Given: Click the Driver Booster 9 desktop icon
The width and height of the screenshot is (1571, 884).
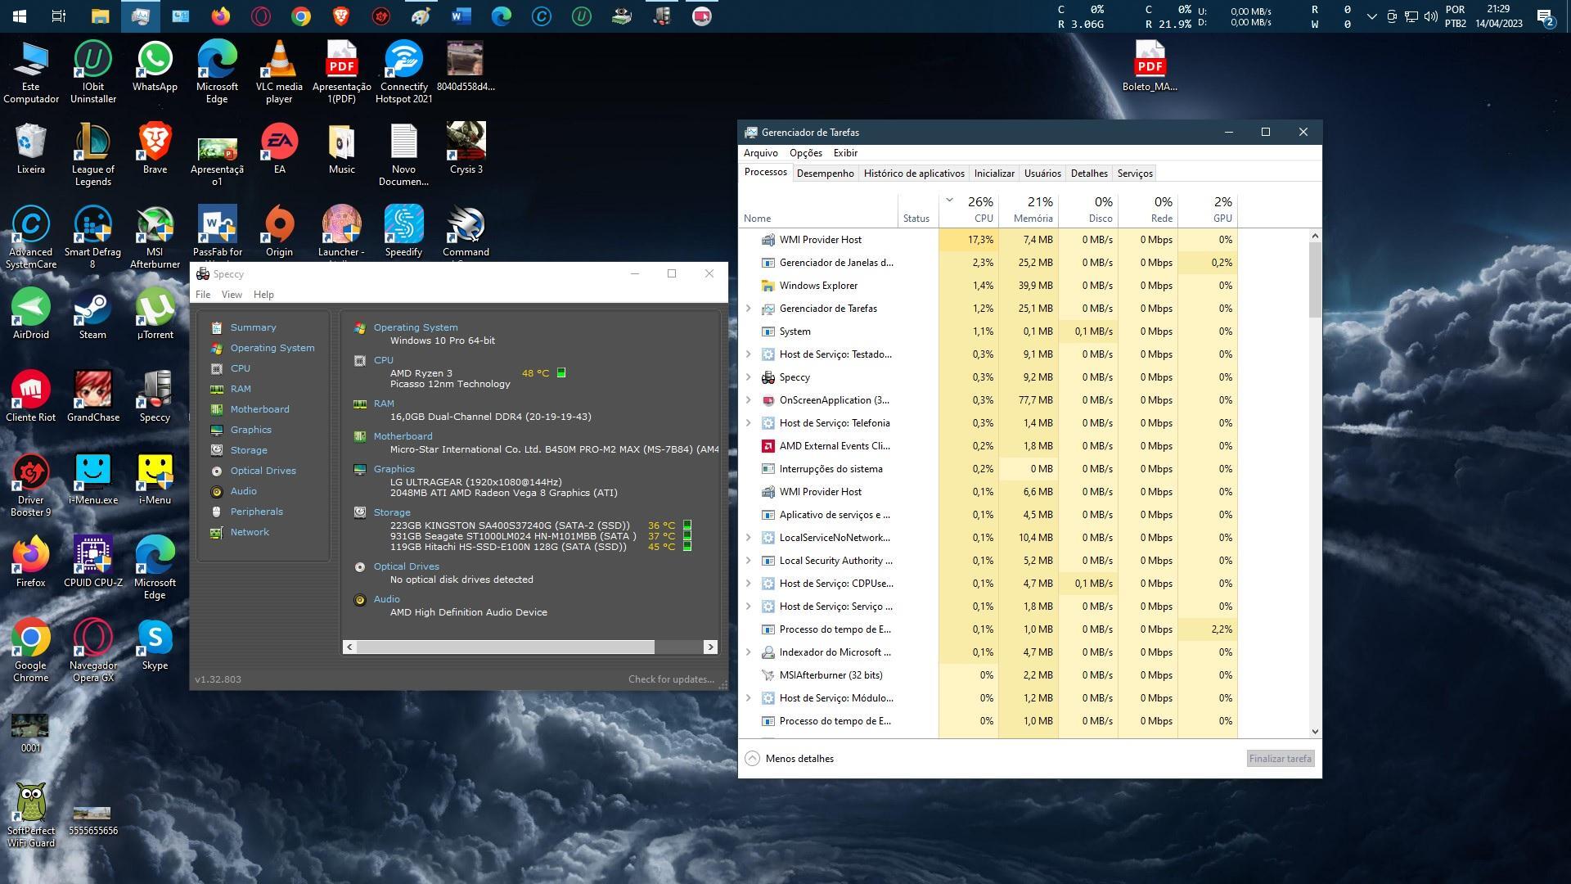Looking at the screenshot, I should [30, 485].
